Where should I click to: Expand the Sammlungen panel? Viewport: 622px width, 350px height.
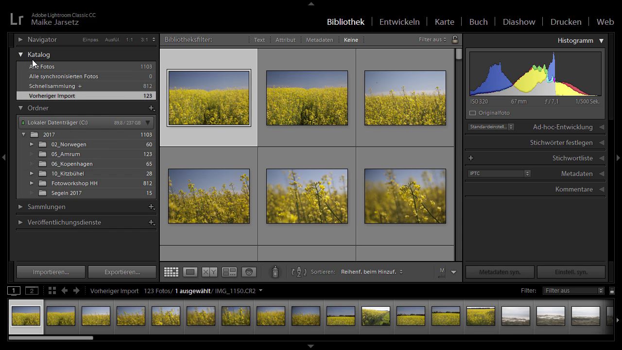point(20,207)
